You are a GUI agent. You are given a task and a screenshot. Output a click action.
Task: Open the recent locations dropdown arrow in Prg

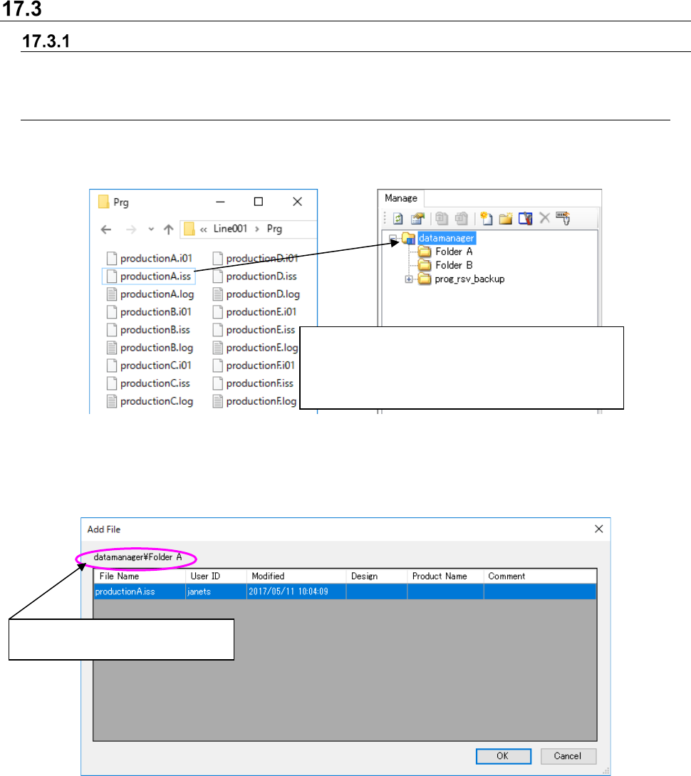151,229
